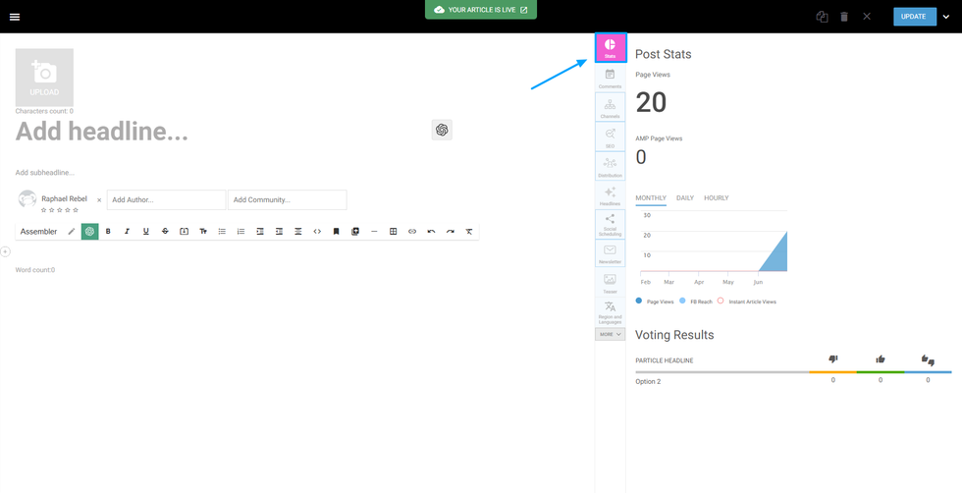962x493 pixels.
Task: Toggle underline formatting in editor toolbar
Action: pyautogui.click(x=146, y=232)
